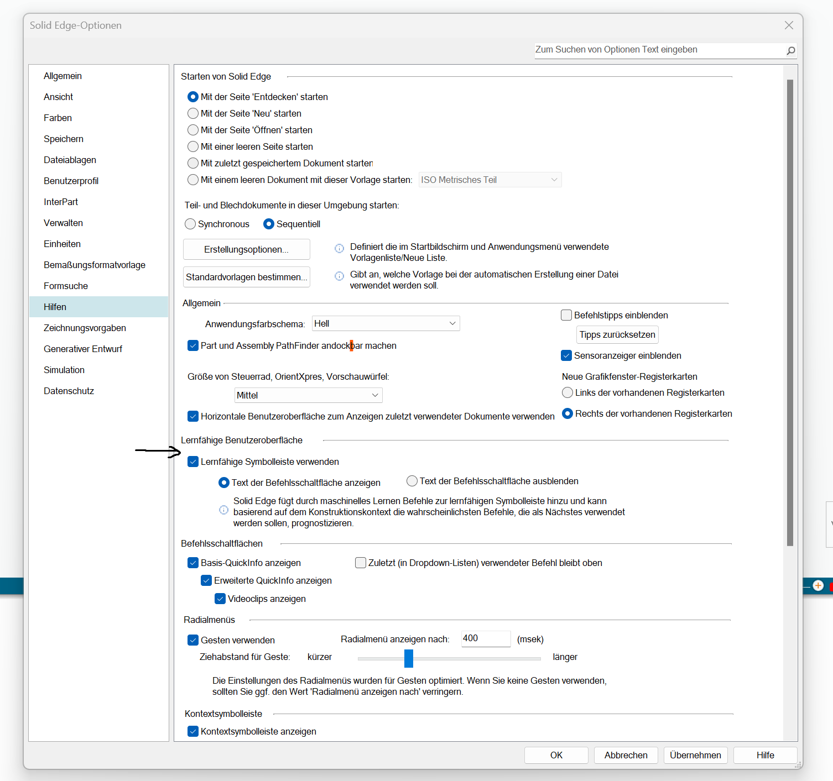Click the Radialmenü anzeigen nach 400 field
Screen dimensions: 833x781
(x=486, y=638)
